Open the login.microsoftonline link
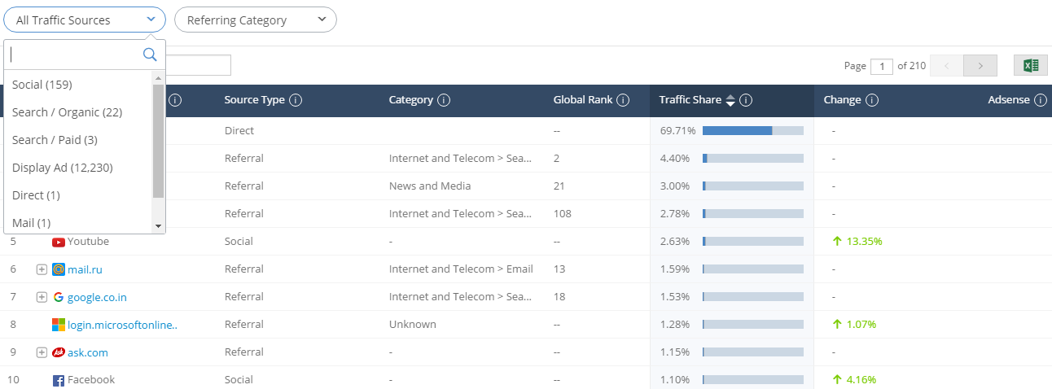The height and width of the screenshot is (389, 1052). [122, 325]
